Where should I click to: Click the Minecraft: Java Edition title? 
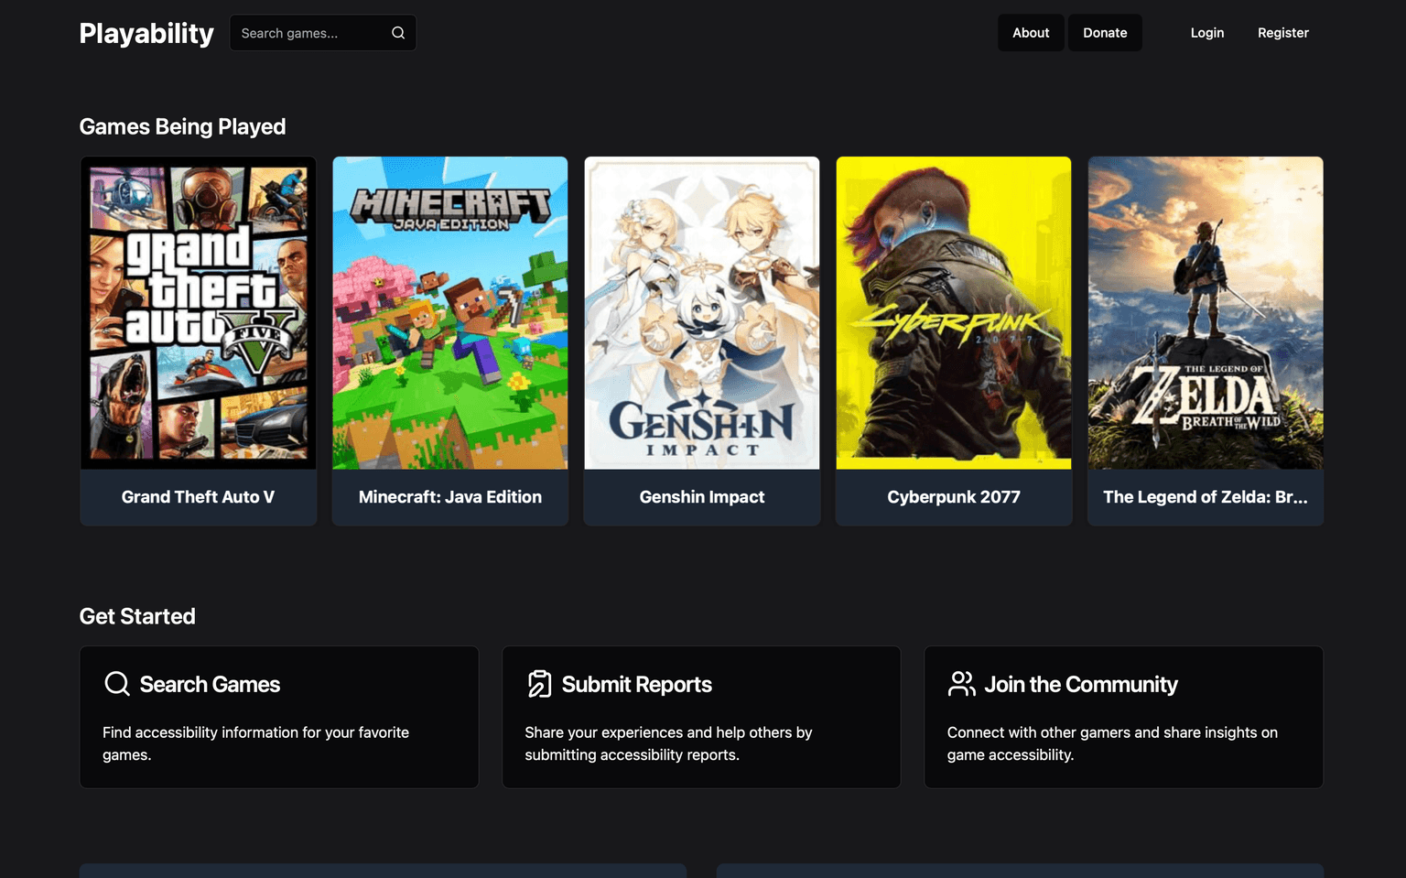(x=450, y=497)
